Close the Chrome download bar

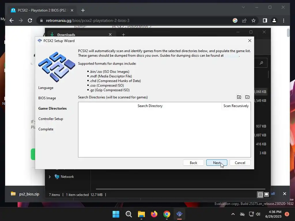click(x=284, y=194)
